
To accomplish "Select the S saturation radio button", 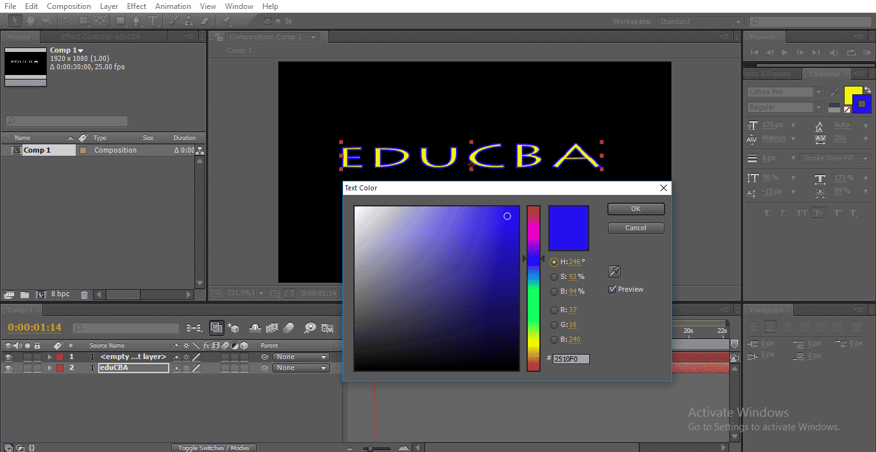I will tap(554, 277).
